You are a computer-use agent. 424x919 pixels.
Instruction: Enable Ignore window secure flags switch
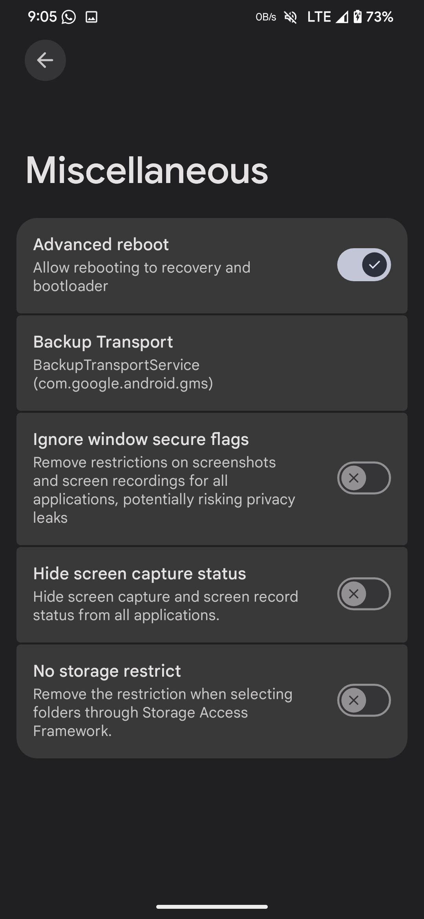coord(364,478)
